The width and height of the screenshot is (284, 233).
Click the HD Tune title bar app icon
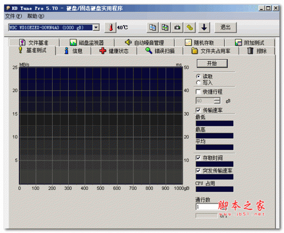coord(8,8)
